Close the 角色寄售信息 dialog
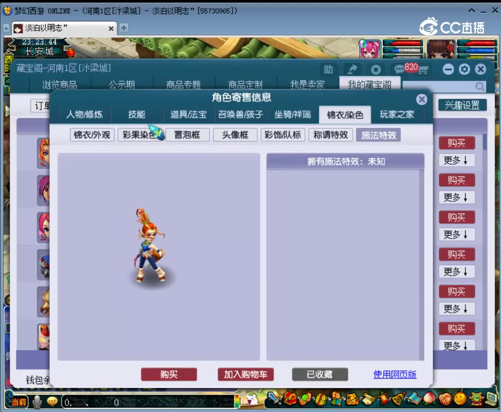This screenshot has height=412, width=501. click(422, 99)
